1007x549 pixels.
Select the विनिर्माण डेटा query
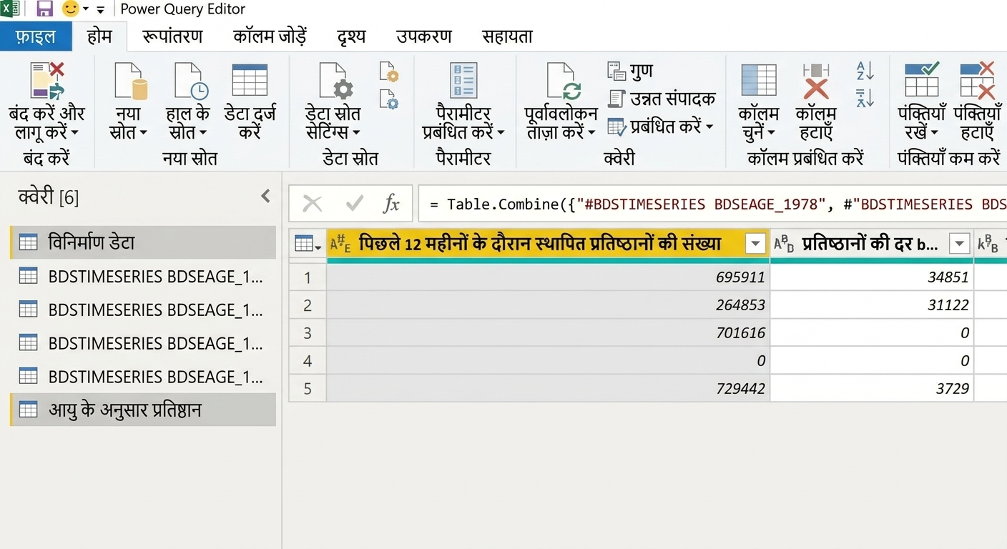(143, 242)
